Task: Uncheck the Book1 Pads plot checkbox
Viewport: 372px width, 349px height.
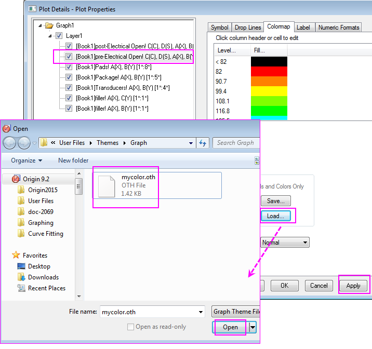Action: point(69,67)
